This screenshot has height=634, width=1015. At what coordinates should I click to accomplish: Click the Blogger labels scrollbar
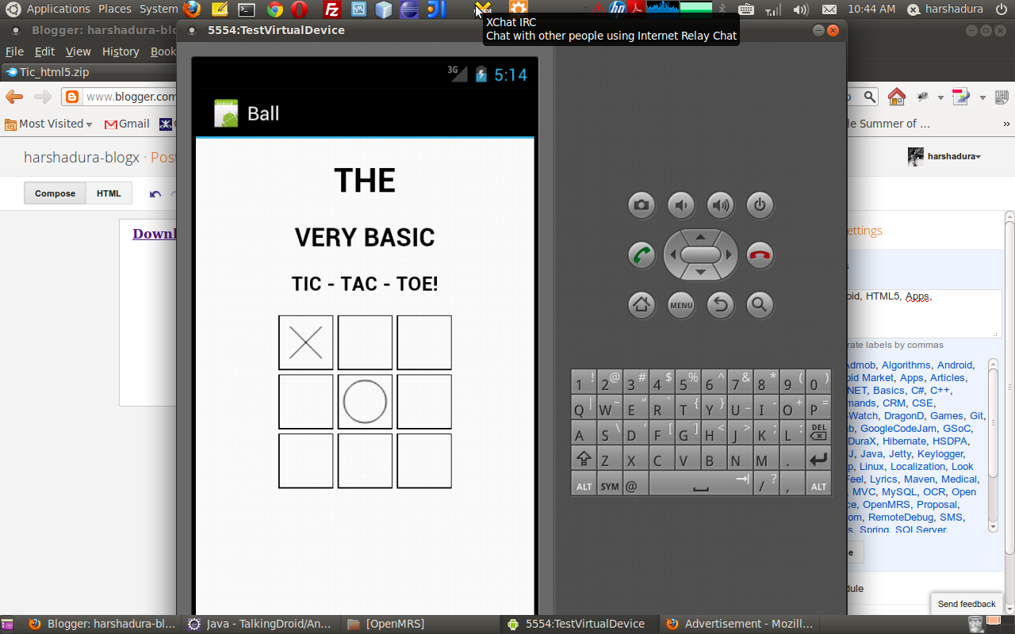993,445
